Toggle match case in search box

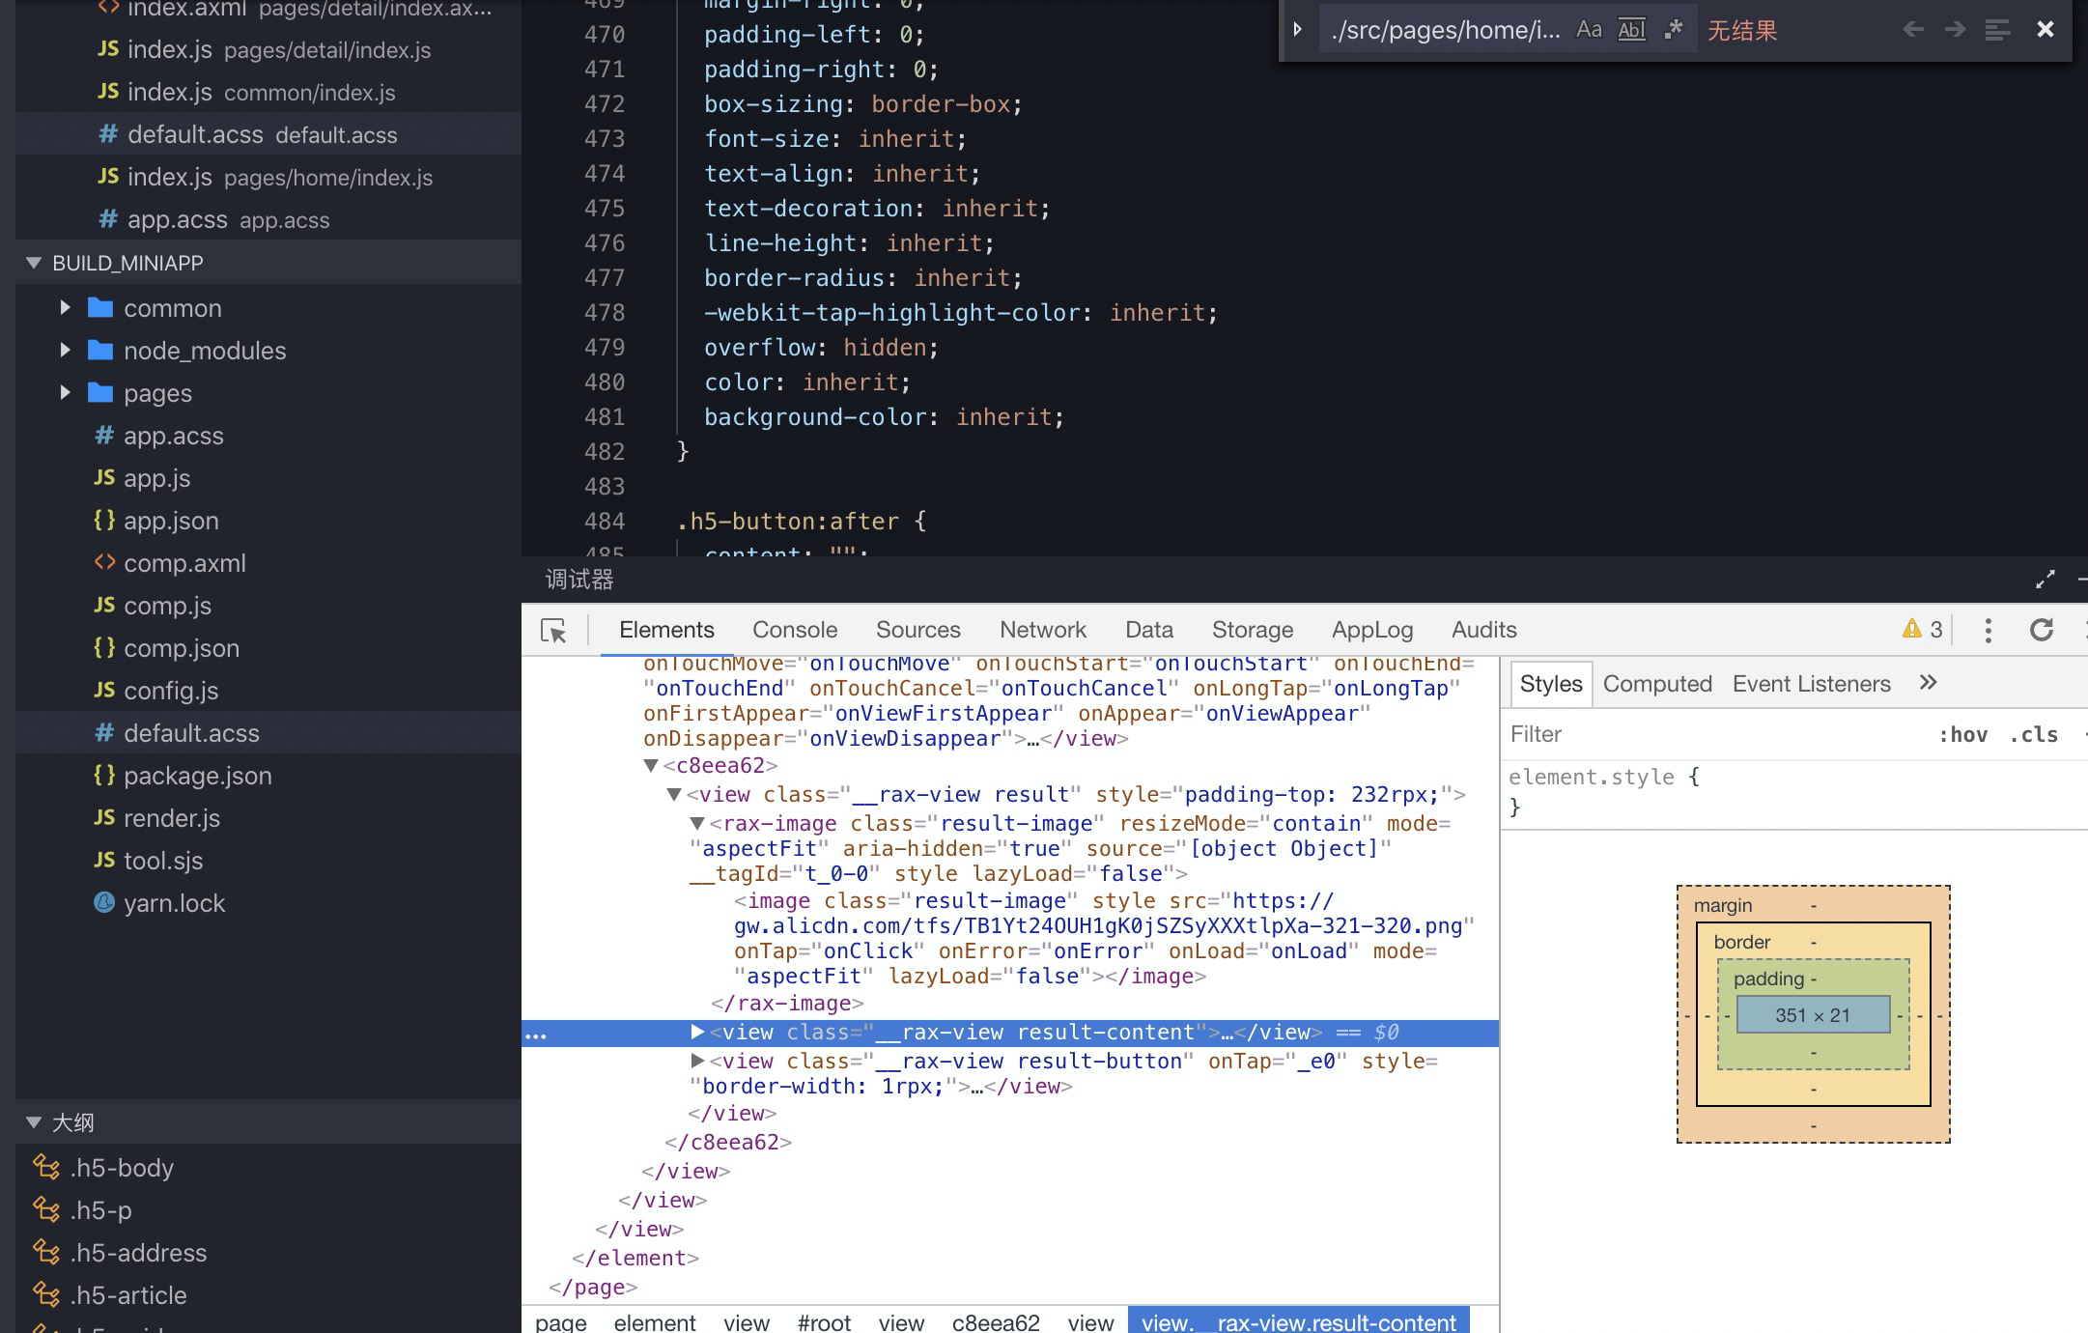(x=1589, y=30)
